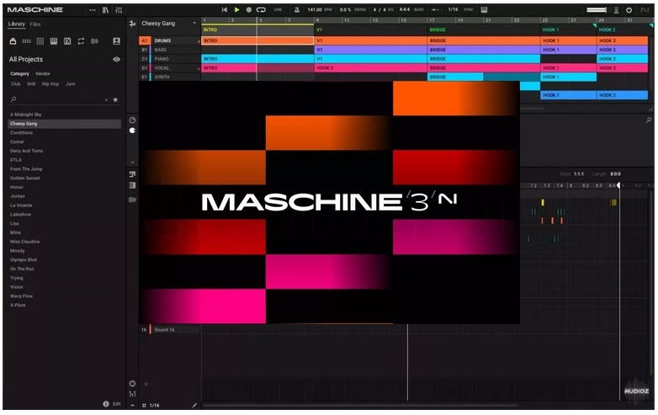Select the Effects FX icon in browser
The width and height of the screenshot is (658, 415).
click(67, 40)
